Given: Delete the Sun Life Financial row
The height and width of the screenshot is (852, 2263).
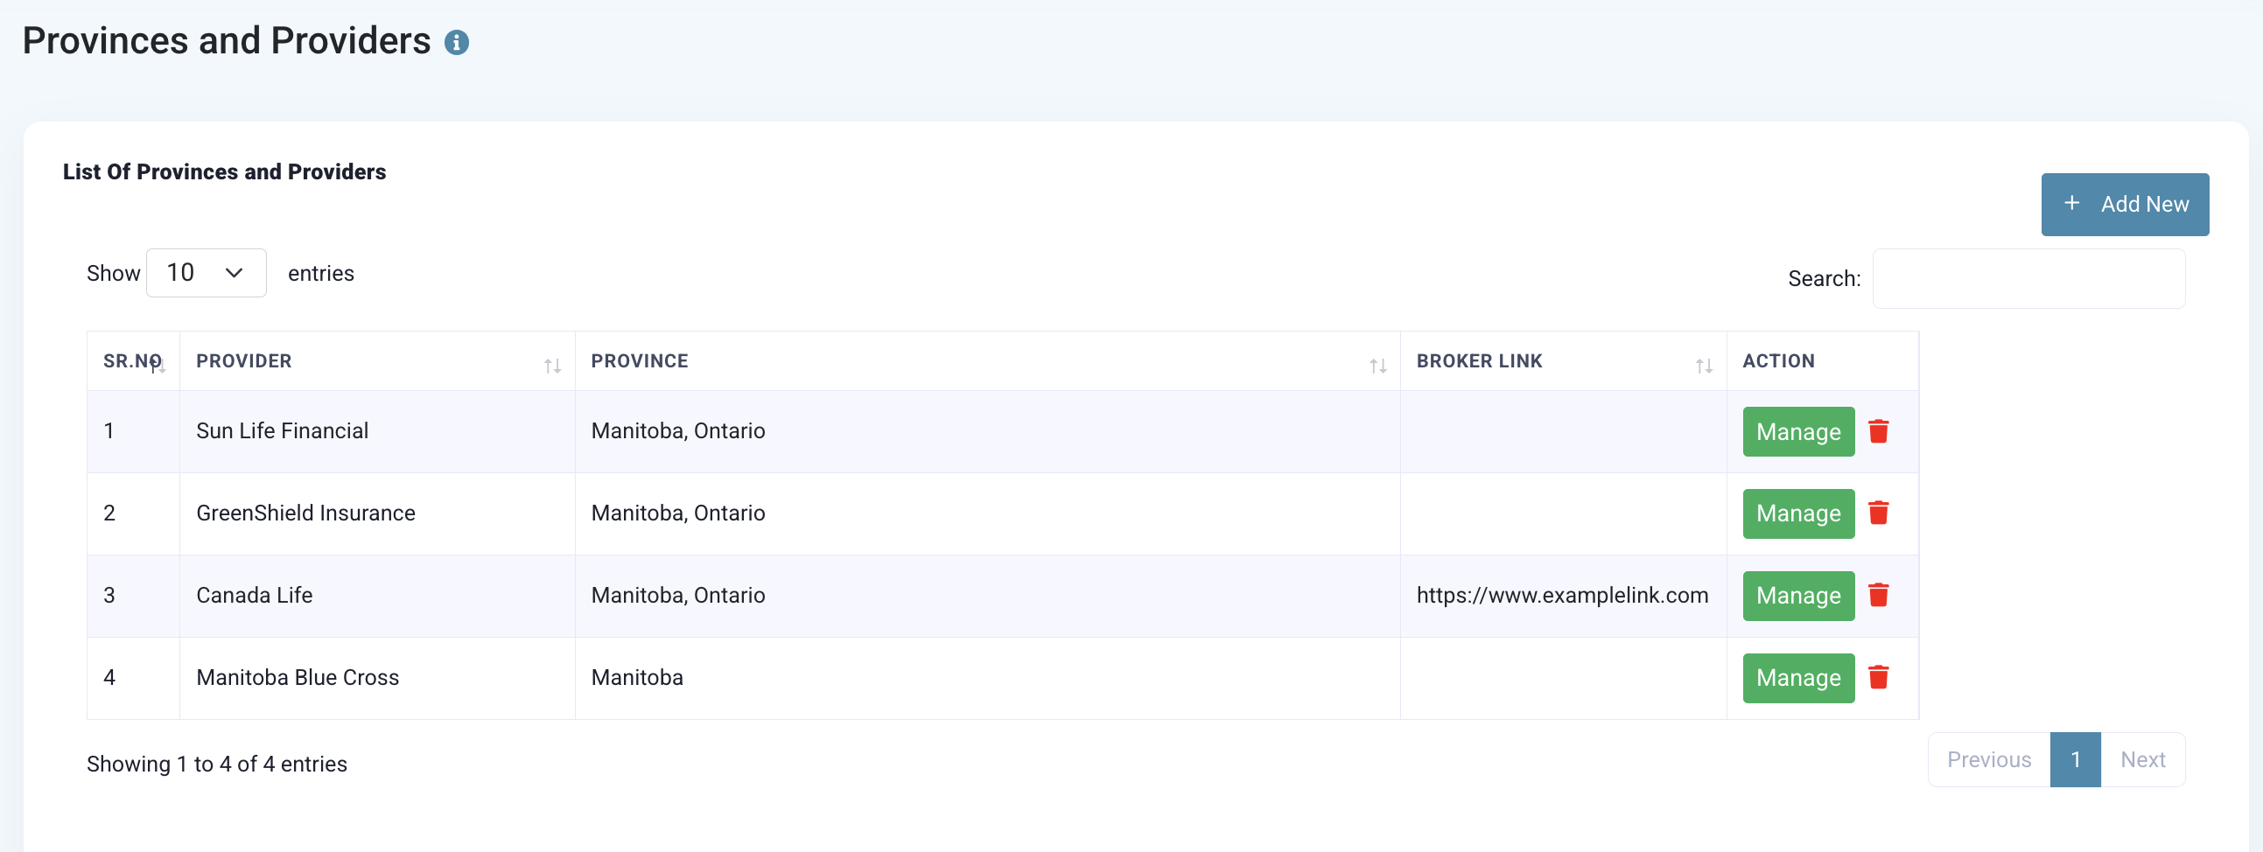Looking at the screenshot, I should click(x=1878, y=431).
